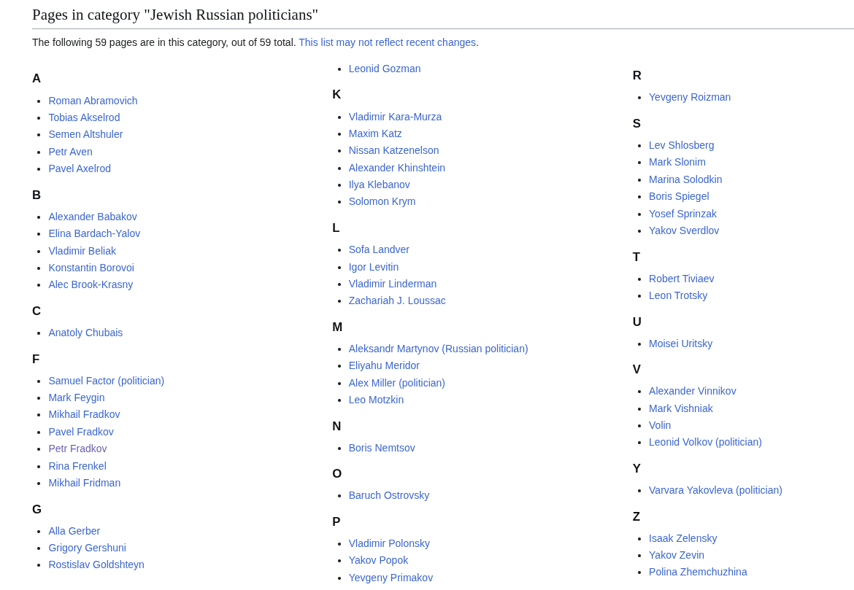Go to Yakov Sverdlov page
This screenshot has height=590, width=854.
pyautogui.click(x=683, y=230)
